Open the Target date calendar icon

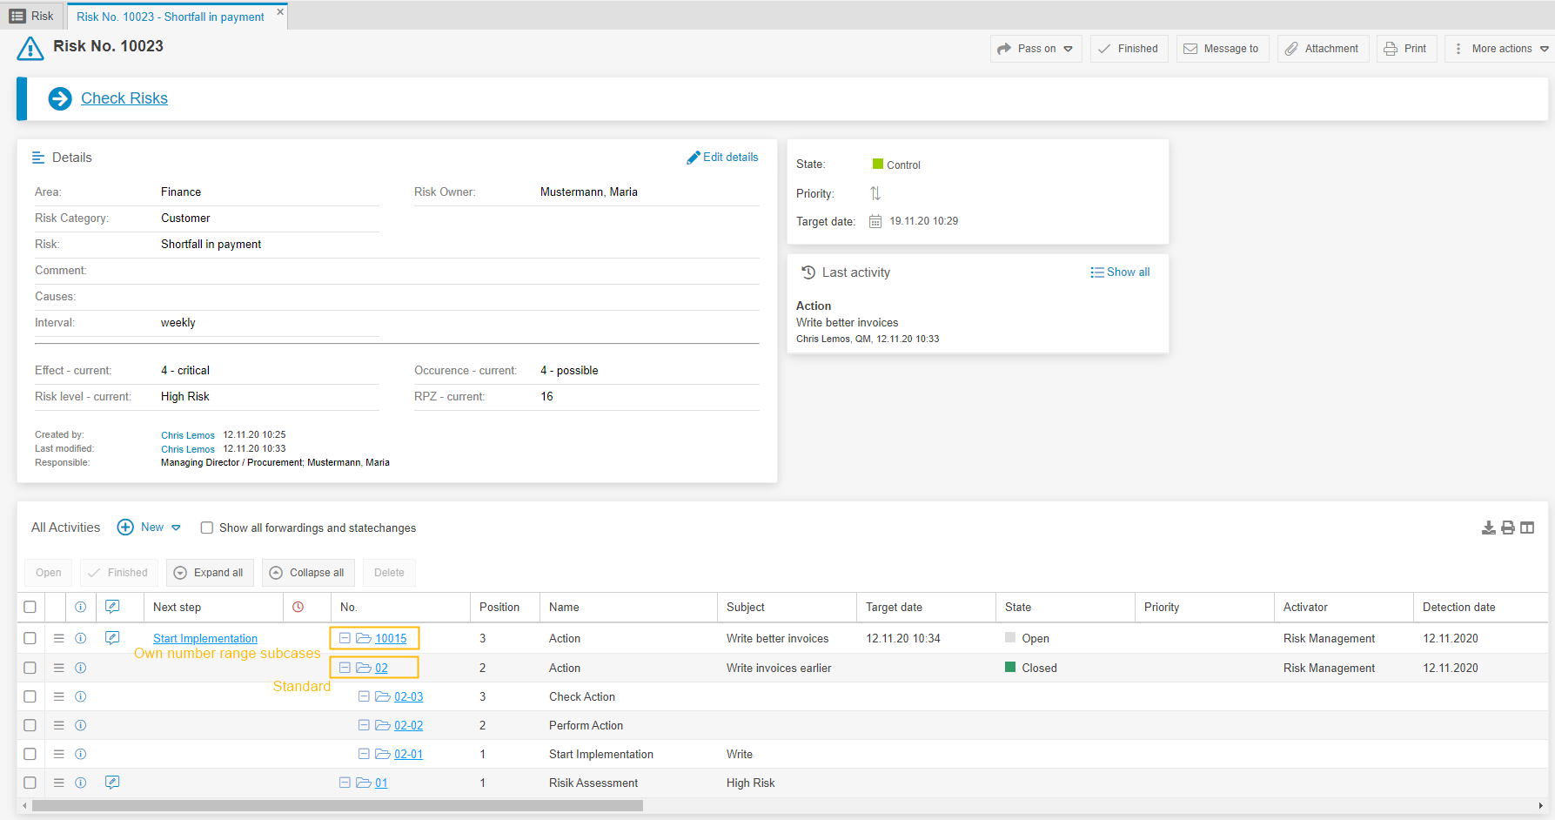[875, 221]
